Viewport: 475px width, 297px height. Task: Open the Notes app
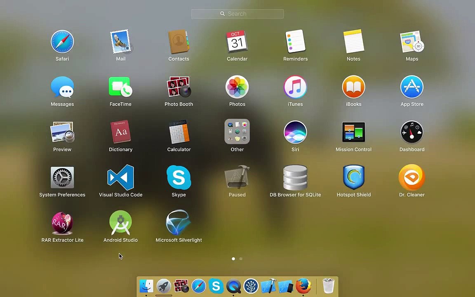point(353,42)
